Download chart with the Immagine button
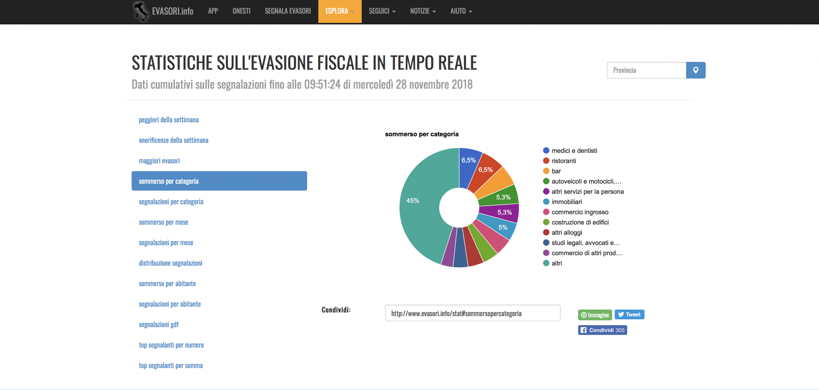 pyautogui.click(x=595, y=315)
